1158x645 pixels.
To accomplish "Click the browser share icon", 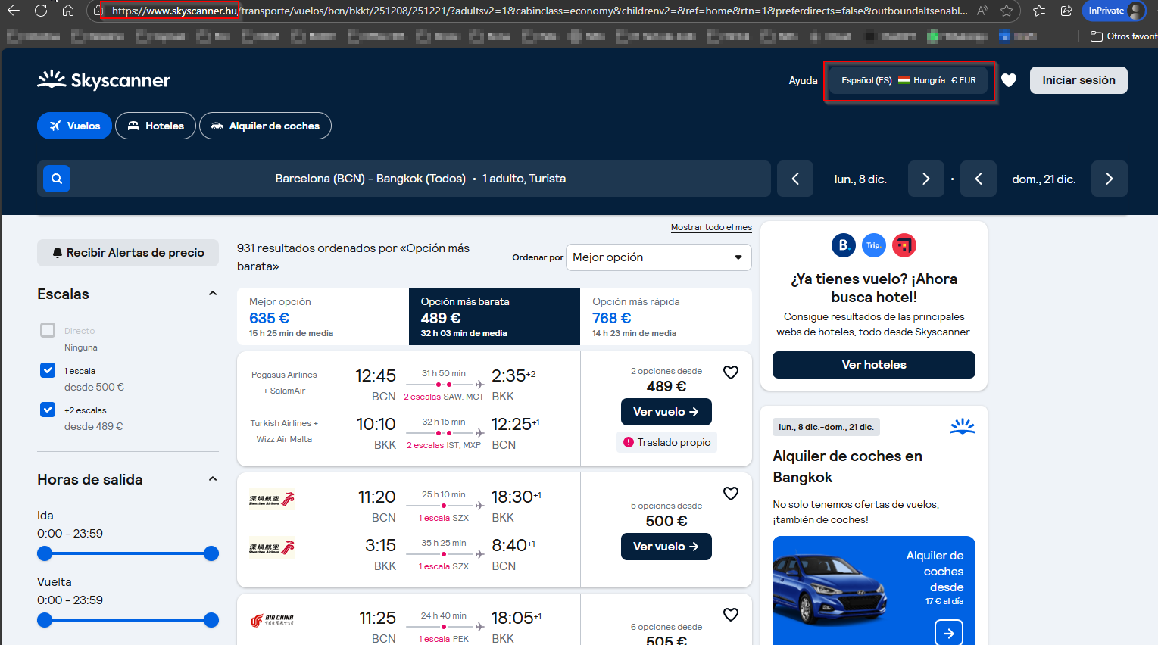I will pos(1066,11).
